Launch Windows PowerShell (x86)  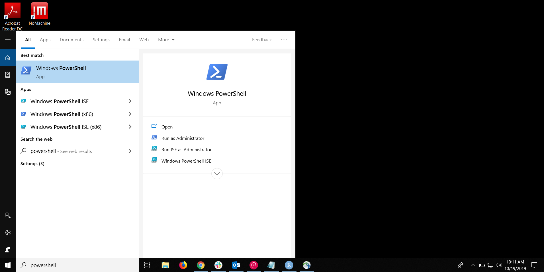click(61, 114)
